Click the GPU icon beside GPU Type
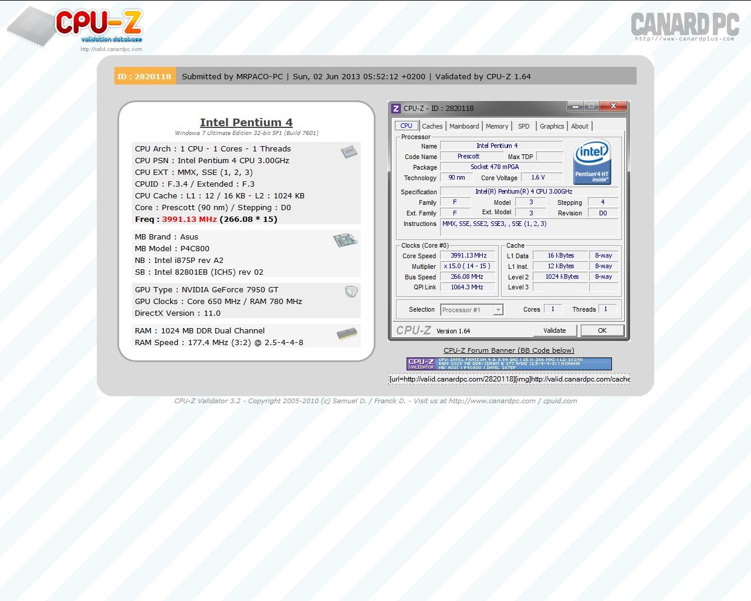Viewport: 751px width, 601px height. [x=351, y=291]
